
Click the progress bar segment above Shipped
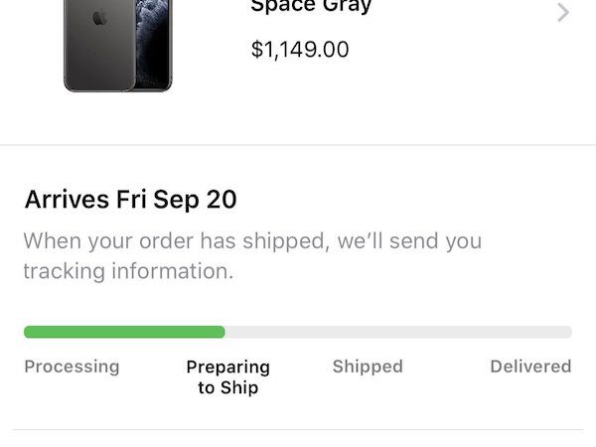point(368,332)
